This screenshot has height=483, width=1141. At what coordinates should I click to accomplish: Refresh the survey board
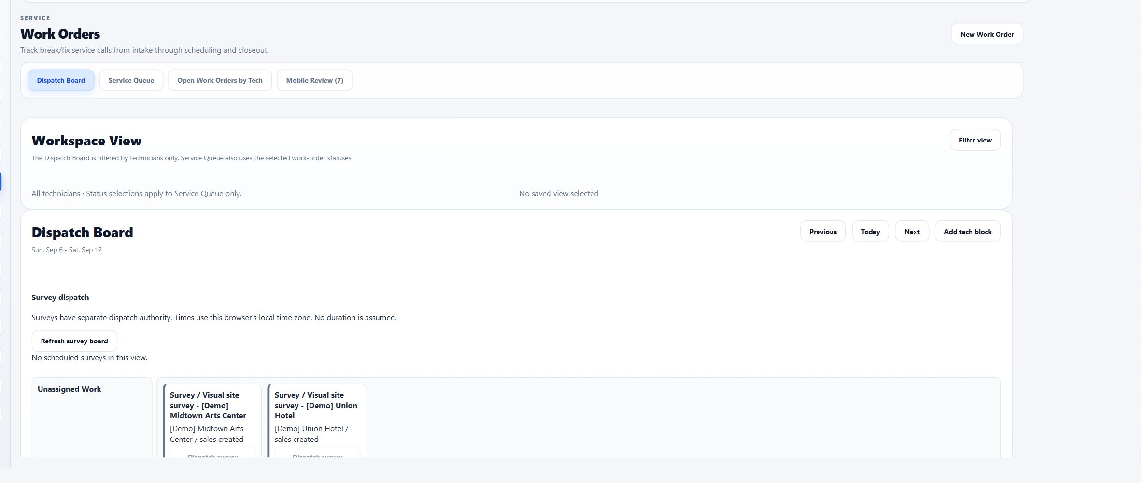tap(74, 341)
